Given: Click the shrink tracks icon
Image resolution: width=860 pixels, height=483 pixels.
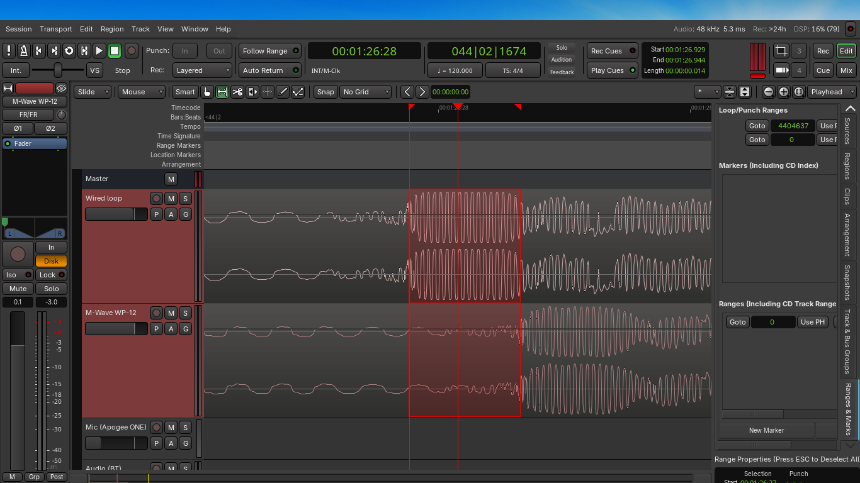Looking at the screenshot, I should (x=730, y=92).
